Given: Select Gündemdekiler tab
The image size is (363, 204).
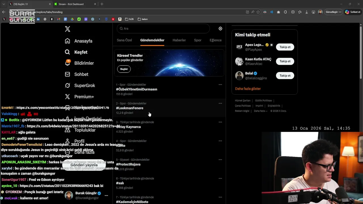Looking at the screenshot, I should (x=152, y=40).
